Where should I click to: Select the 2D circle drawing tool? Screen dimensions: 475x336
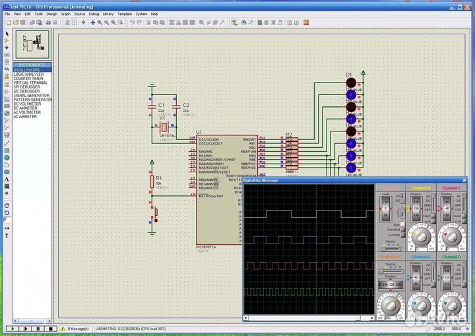[x=7, y=158]
